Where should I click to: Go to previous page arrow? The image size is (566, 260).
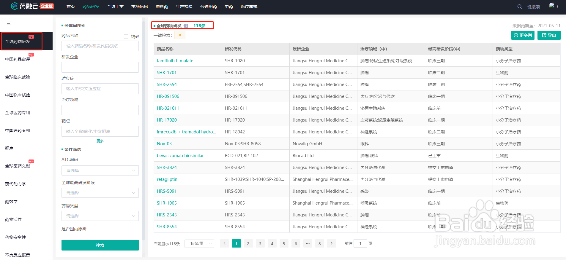click(x=225, y=243)
